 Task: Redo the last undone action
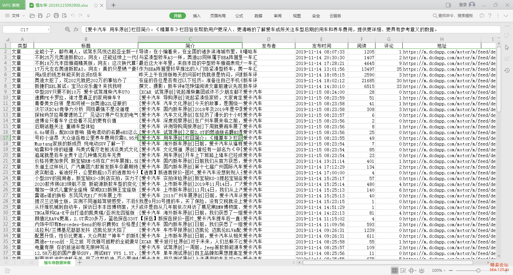(x=80, y=16)
